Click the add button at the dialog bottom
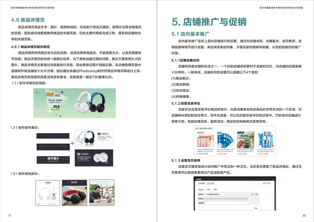Image resolution: width=314 pixels, height=222 pixels. pos(256,208)
